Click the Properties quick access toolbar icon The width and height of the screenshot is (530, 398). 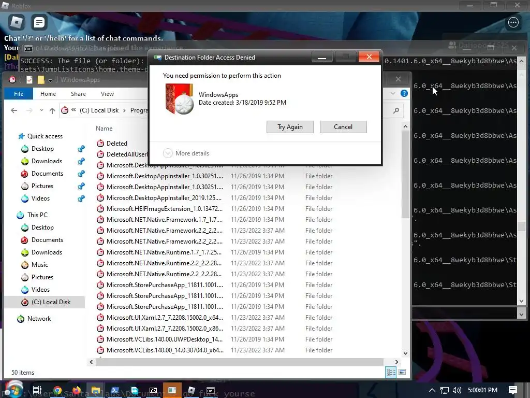point(30,80)
